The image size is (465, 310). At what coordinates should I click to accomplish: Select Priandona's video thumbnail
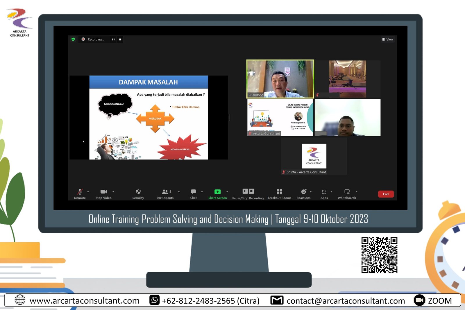point(280,79)
